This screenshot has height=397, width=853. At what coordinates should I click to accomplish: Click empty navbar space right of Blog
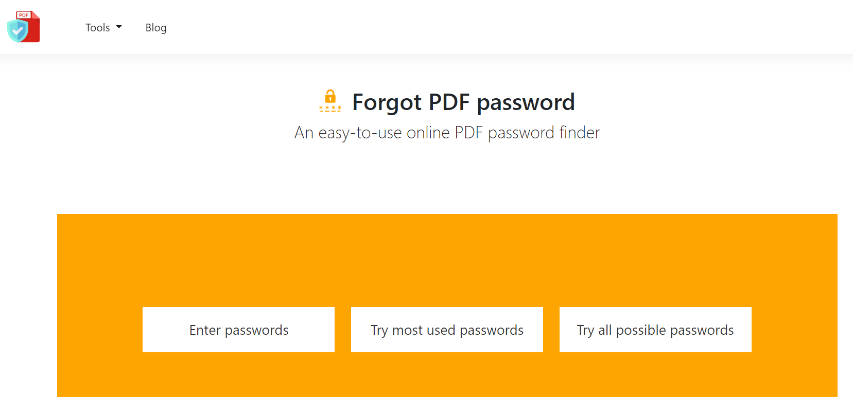(x=463, y=28)
